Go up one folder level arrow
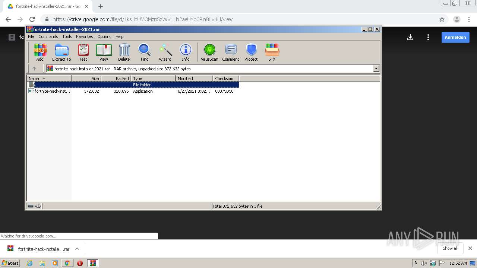 (x=34, y=68)
